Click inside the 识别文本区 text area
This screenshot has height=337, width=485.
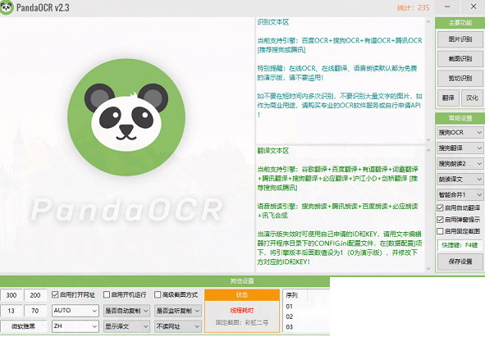(340, 80)
